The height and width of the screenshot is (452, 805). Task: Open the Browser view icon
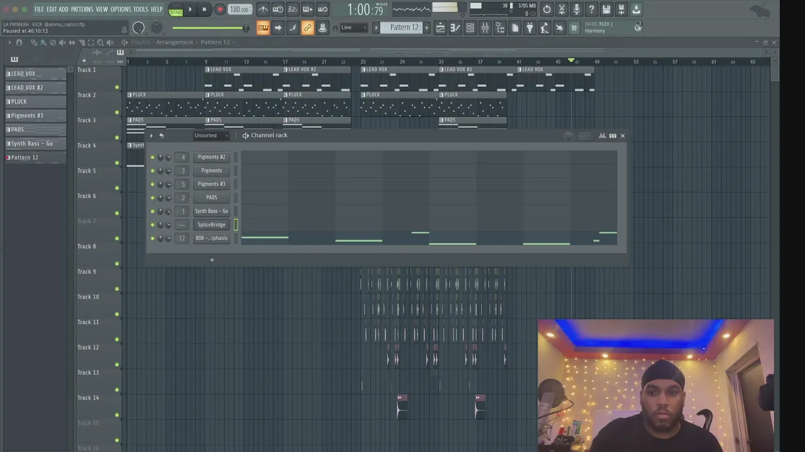(x=500, y=28)
